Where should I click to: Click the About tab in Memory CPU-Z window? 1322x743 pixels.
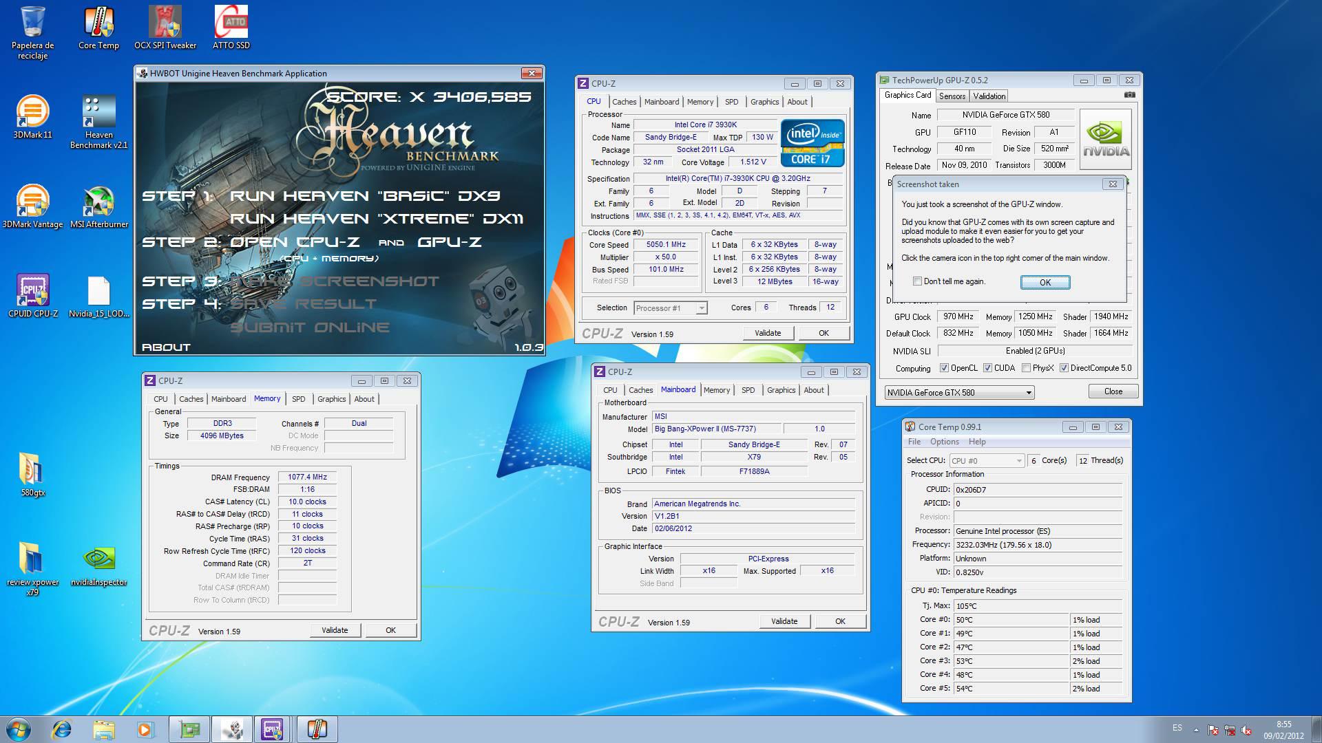pos(364,399)
